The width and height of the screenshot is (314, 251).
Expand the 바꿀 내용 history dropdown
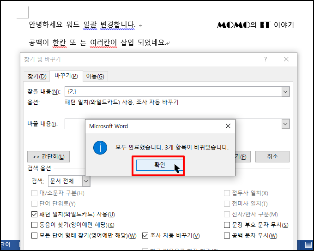[x=285, y=124]
